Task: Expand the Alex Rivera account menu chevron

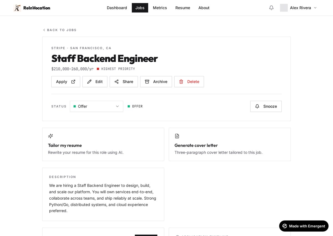Action: [x=315, y=8]
